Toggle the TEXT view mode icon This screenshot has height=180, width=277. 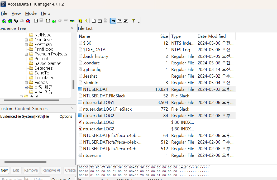(x=120, y=21)
